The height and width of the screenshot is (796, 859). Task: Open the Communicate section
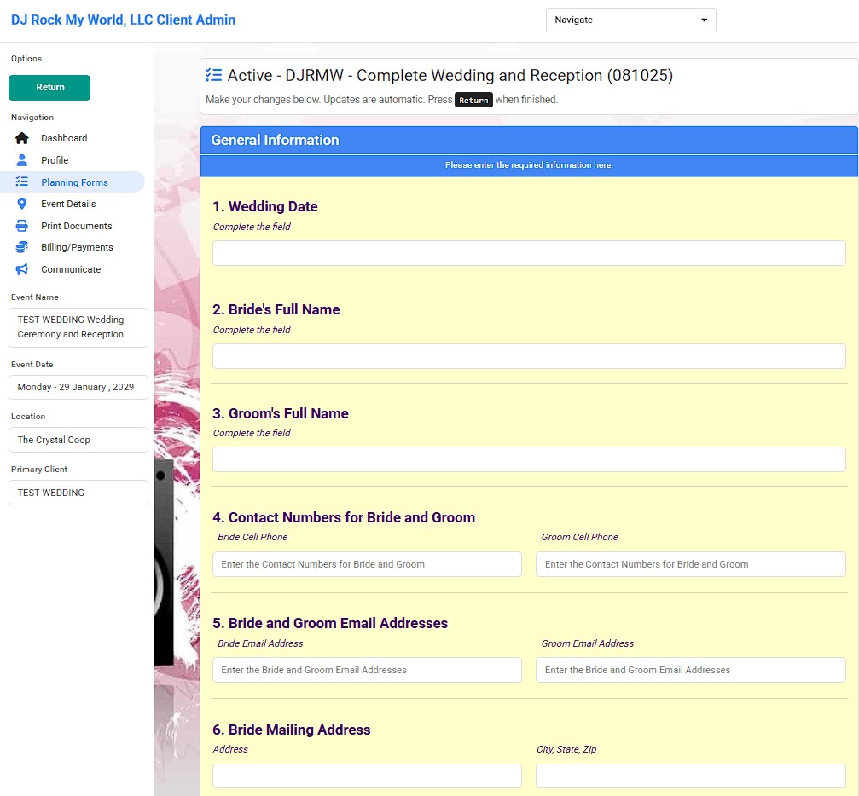coord(73,269)
